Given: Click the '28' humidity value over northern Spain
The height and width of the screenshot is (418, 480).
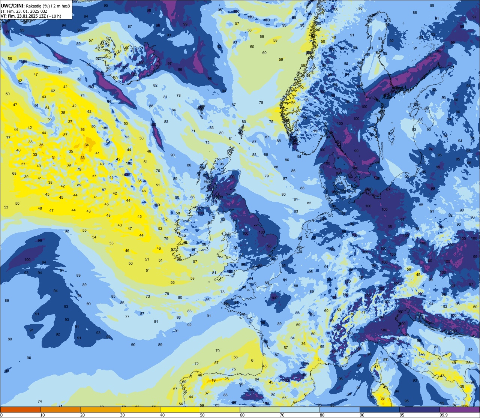Looking at the screenshot, I should click(x=226, y=379).
